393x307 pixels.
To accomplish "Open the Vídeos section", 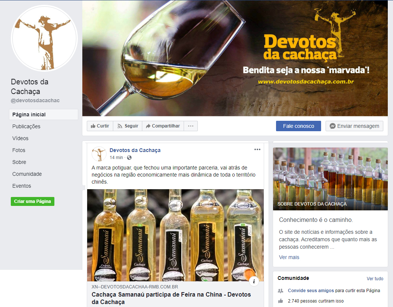I will pos(20,138).
